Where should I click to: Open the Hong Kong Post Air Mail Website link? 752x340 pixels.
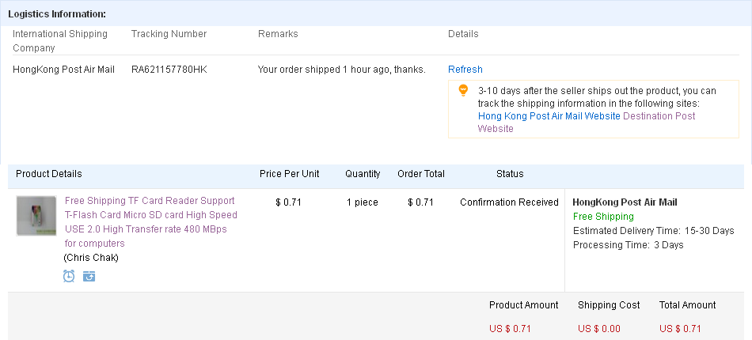tap(549, 116)
